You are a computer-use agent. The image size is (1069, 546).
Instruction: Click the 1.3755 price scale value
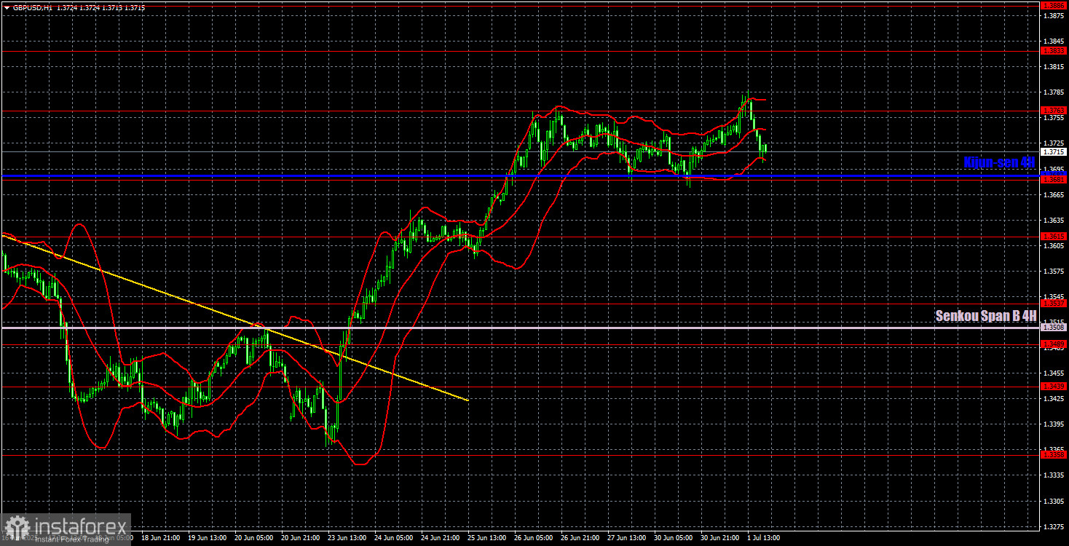(x=1054, y=118)
